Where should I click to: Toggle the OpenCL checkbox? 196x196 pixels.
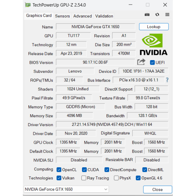click(59, 170)
